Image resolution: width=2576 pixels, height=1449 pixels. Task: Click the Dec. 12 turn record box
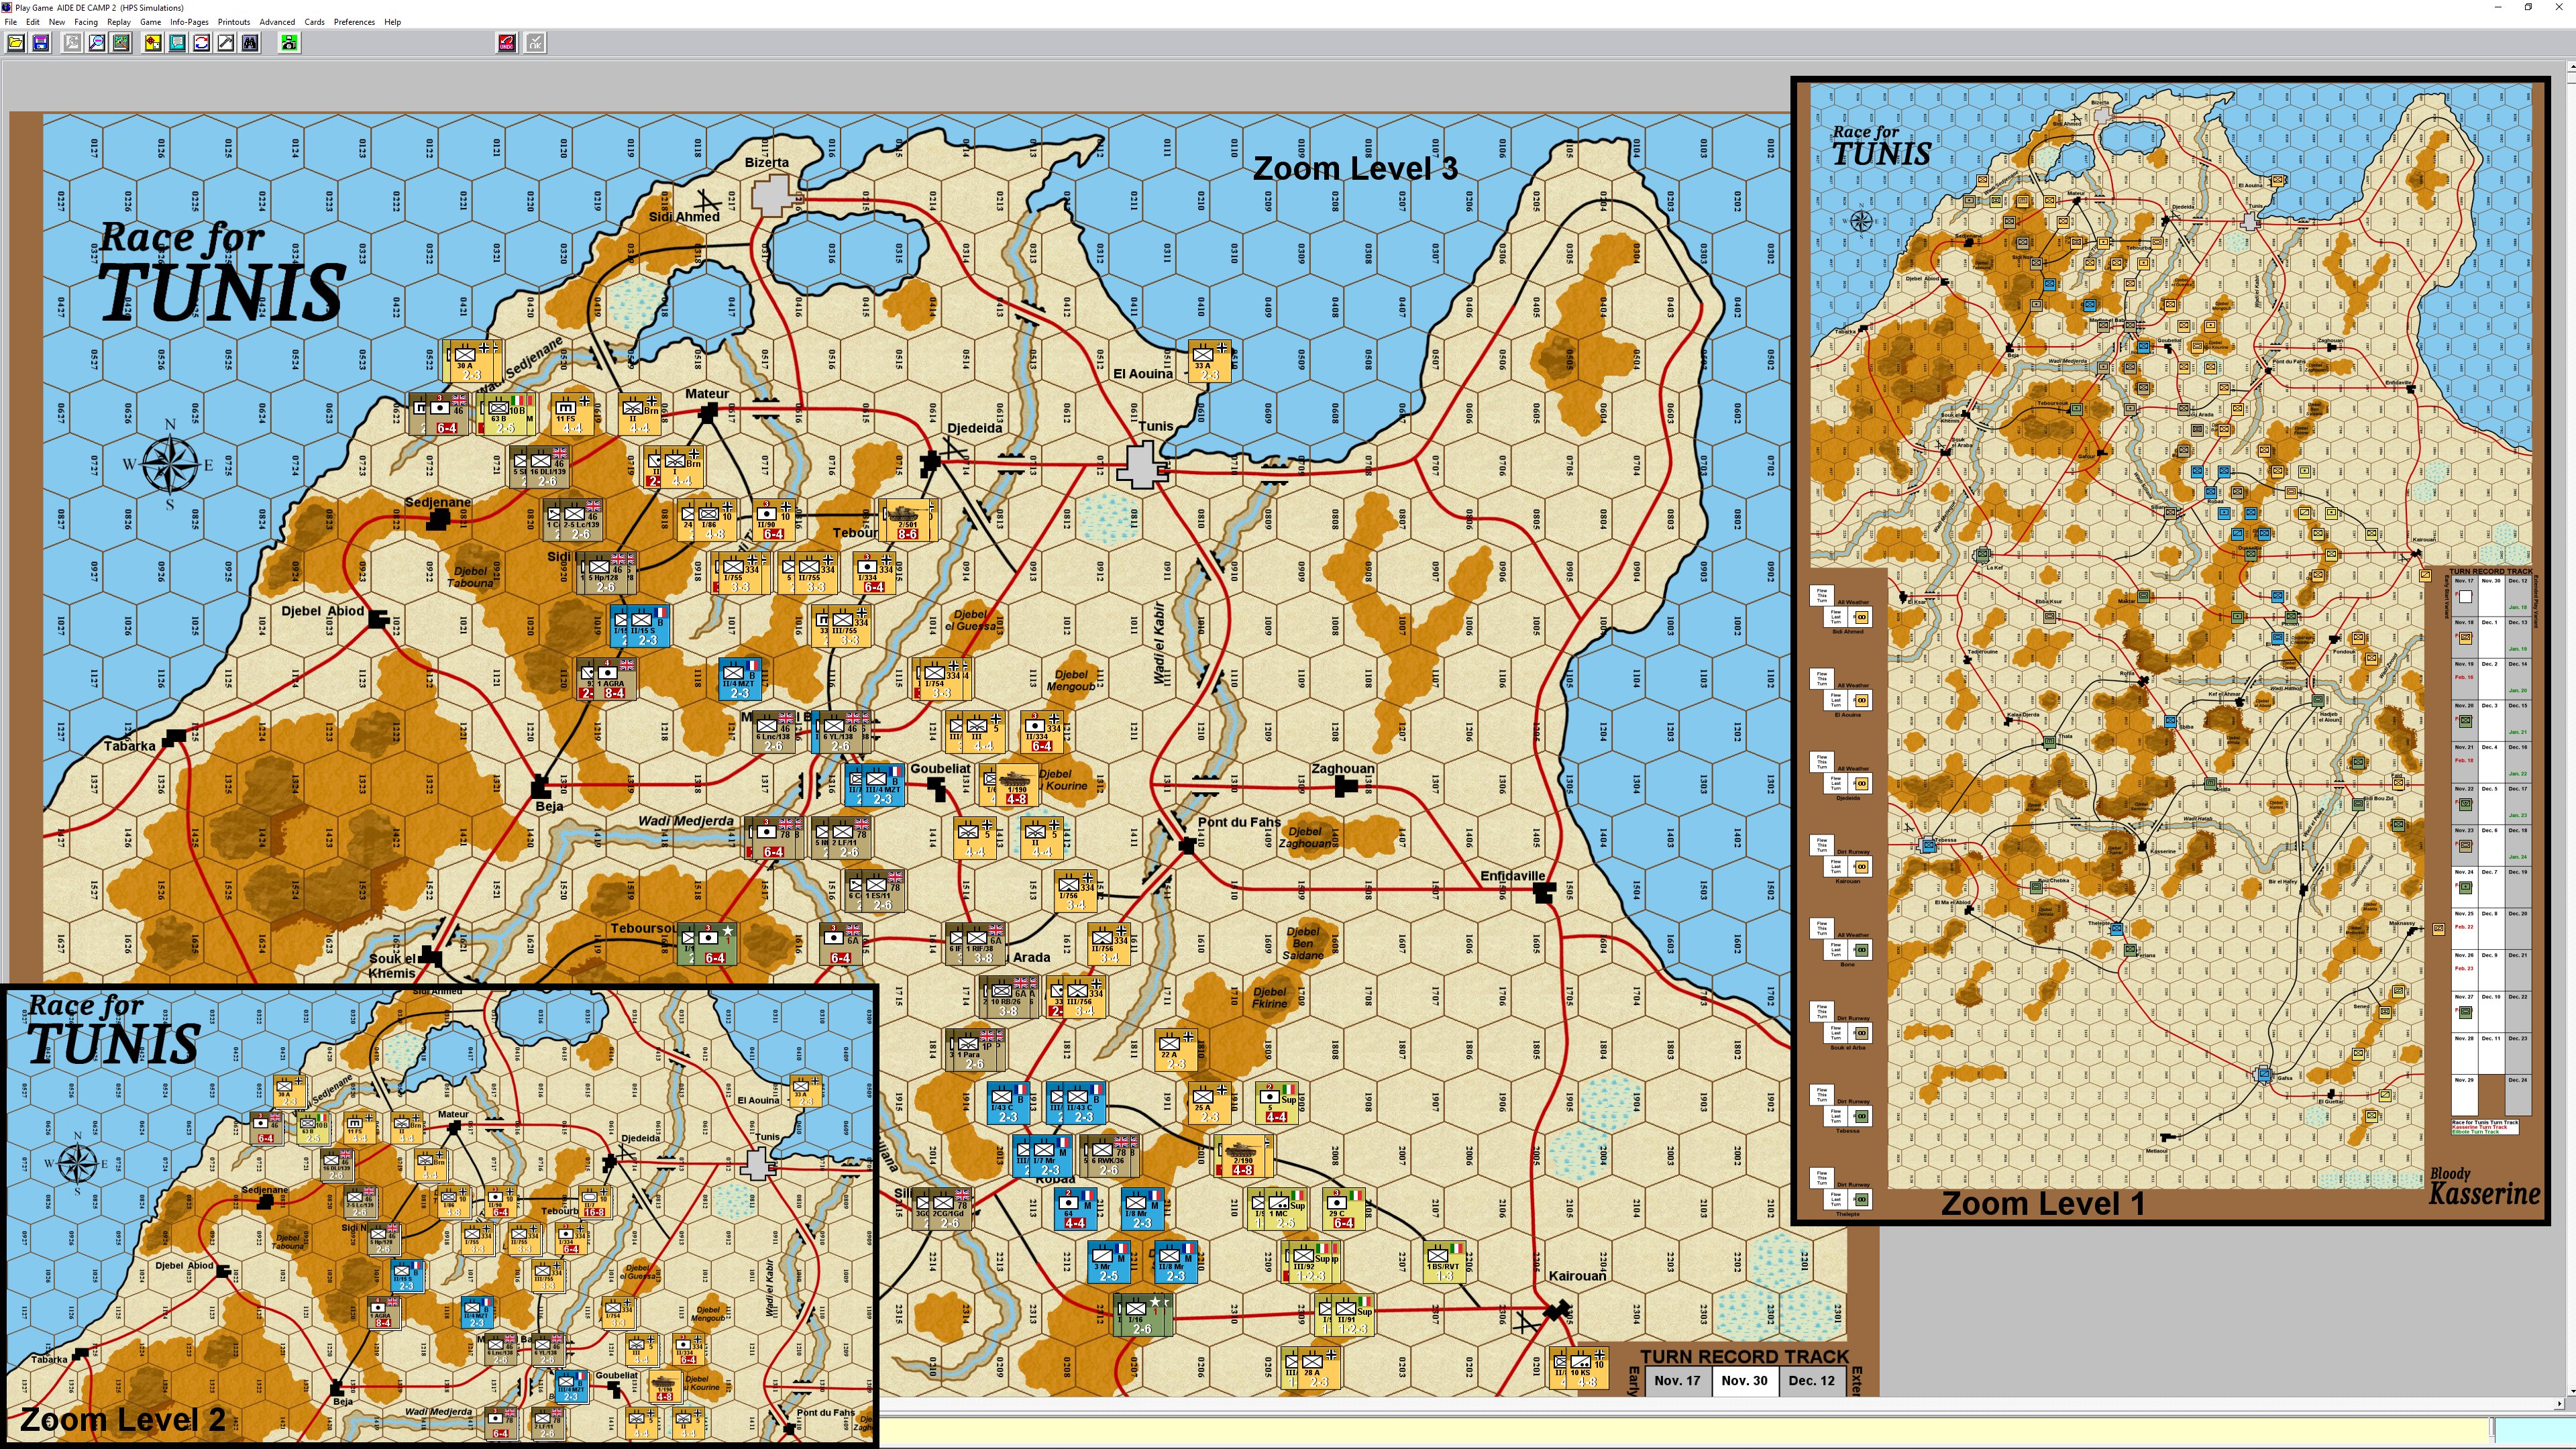tap(1811, 1380)
